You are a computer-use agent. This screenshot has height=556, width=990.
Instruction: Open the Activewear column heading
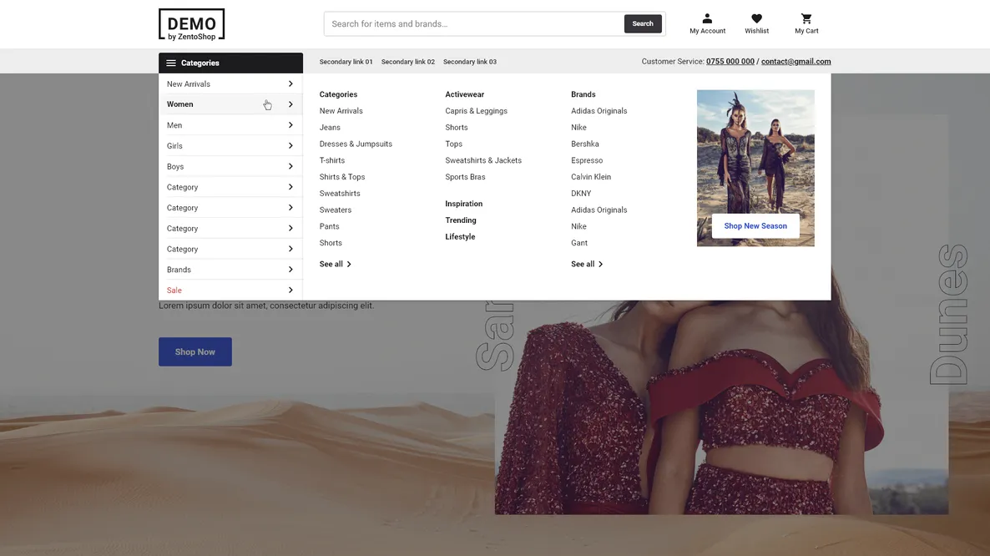point(464,94)
